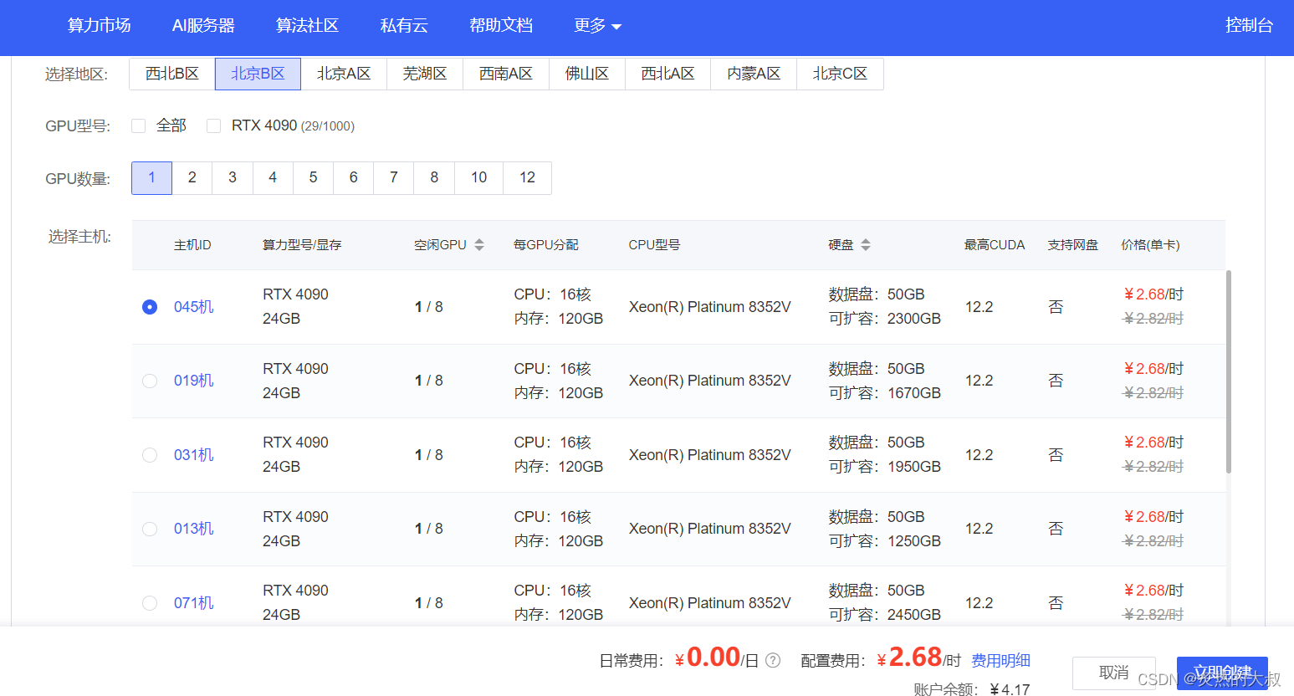Select radio button for host 071机
The image size is (1294, 696).
(x=150, y=603)
